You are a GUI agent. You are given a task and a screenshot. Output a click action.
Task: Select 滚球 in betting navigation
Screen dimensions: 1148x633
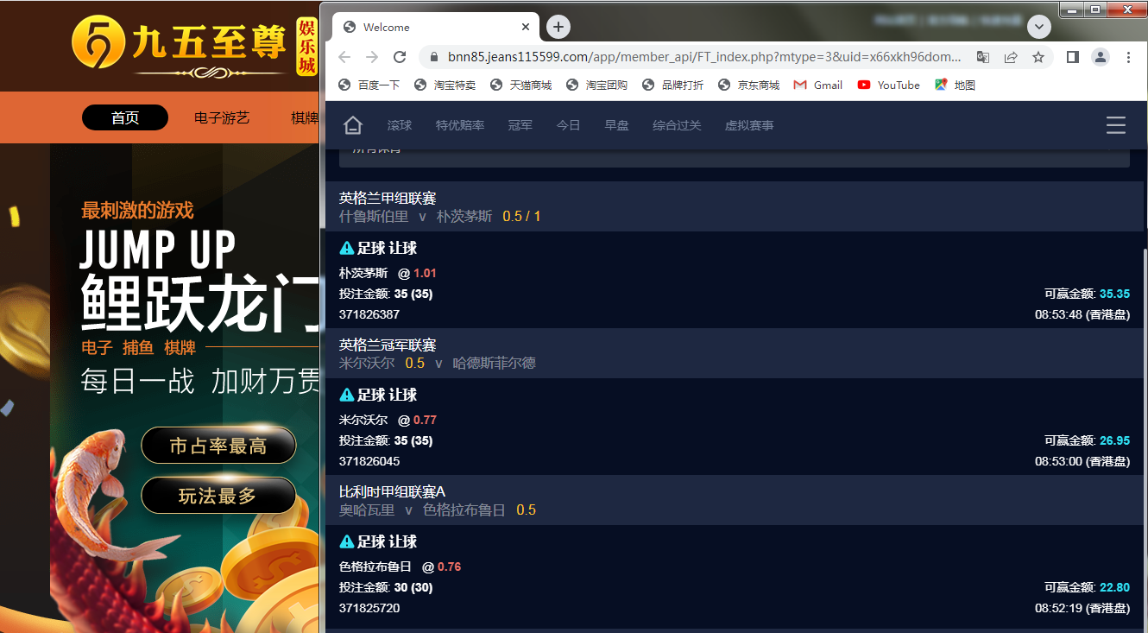pos(400,125)
